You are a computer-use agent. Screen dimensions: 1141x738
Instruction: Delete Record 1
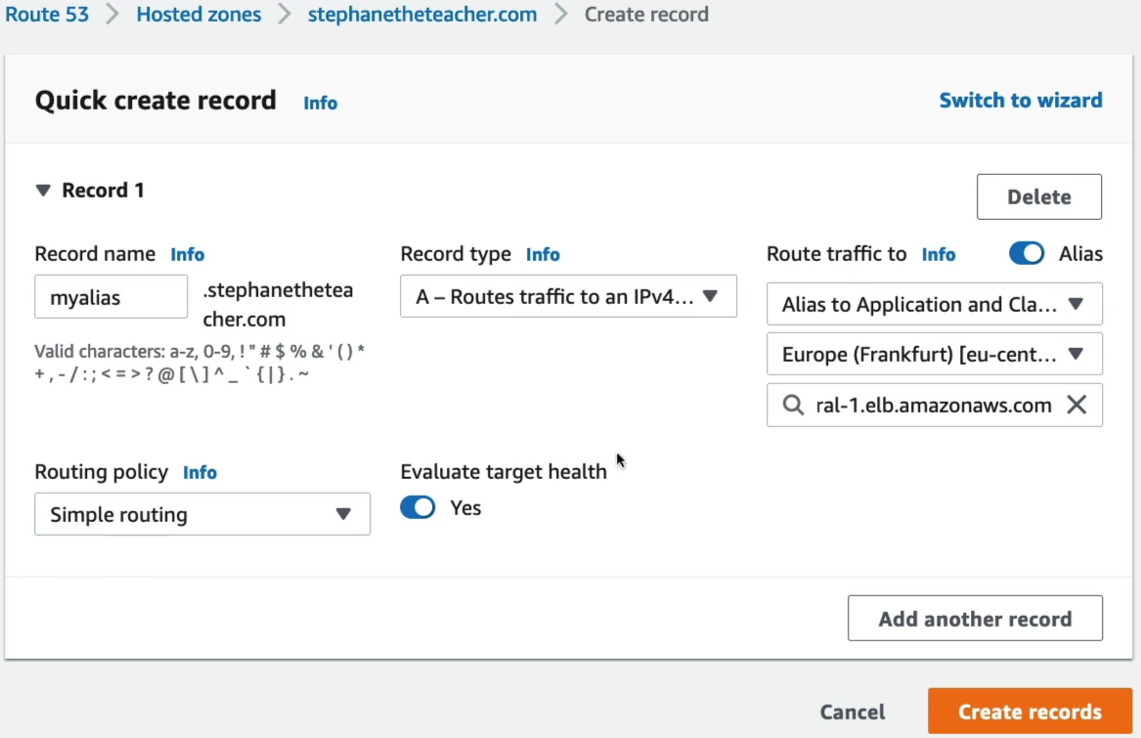[x=1039, y=196]
